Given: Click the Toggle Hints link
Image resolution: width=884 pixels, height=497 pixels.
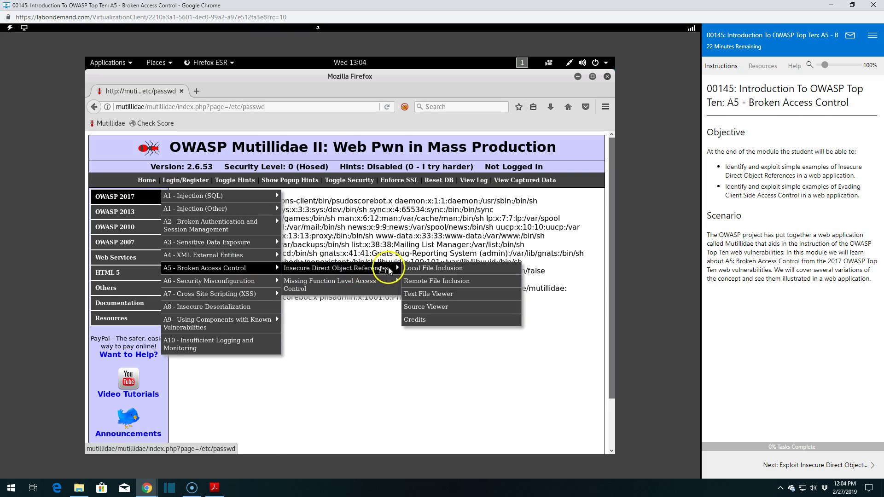Looking at the screenshot, I should pyautogui.click(x=235, y=180).
